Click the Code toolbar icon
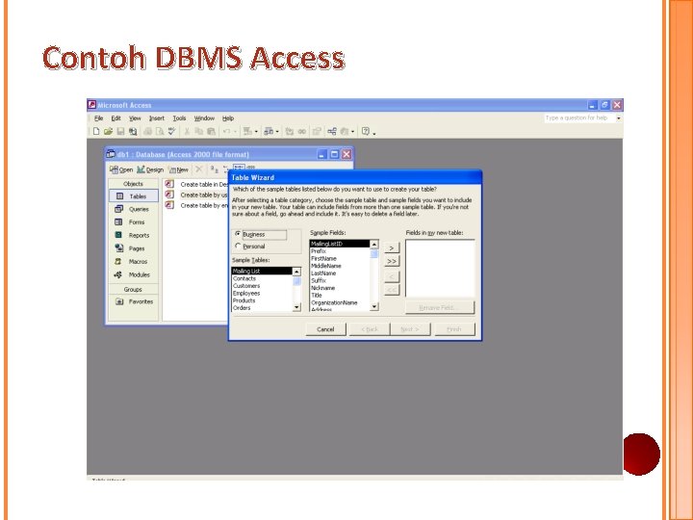Viewport: 693px width, 520px height. point(290,131)
